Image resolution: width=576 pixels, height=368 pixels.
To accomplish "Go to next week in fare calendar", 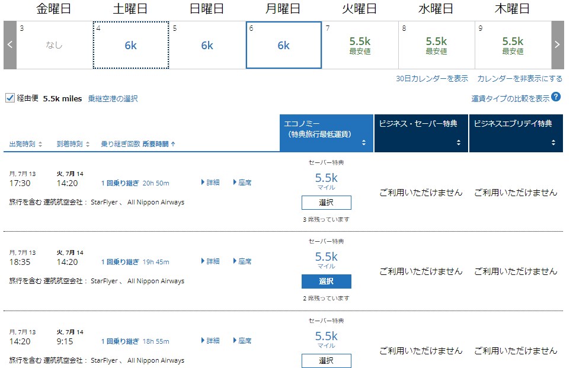I will click(557, 45).
